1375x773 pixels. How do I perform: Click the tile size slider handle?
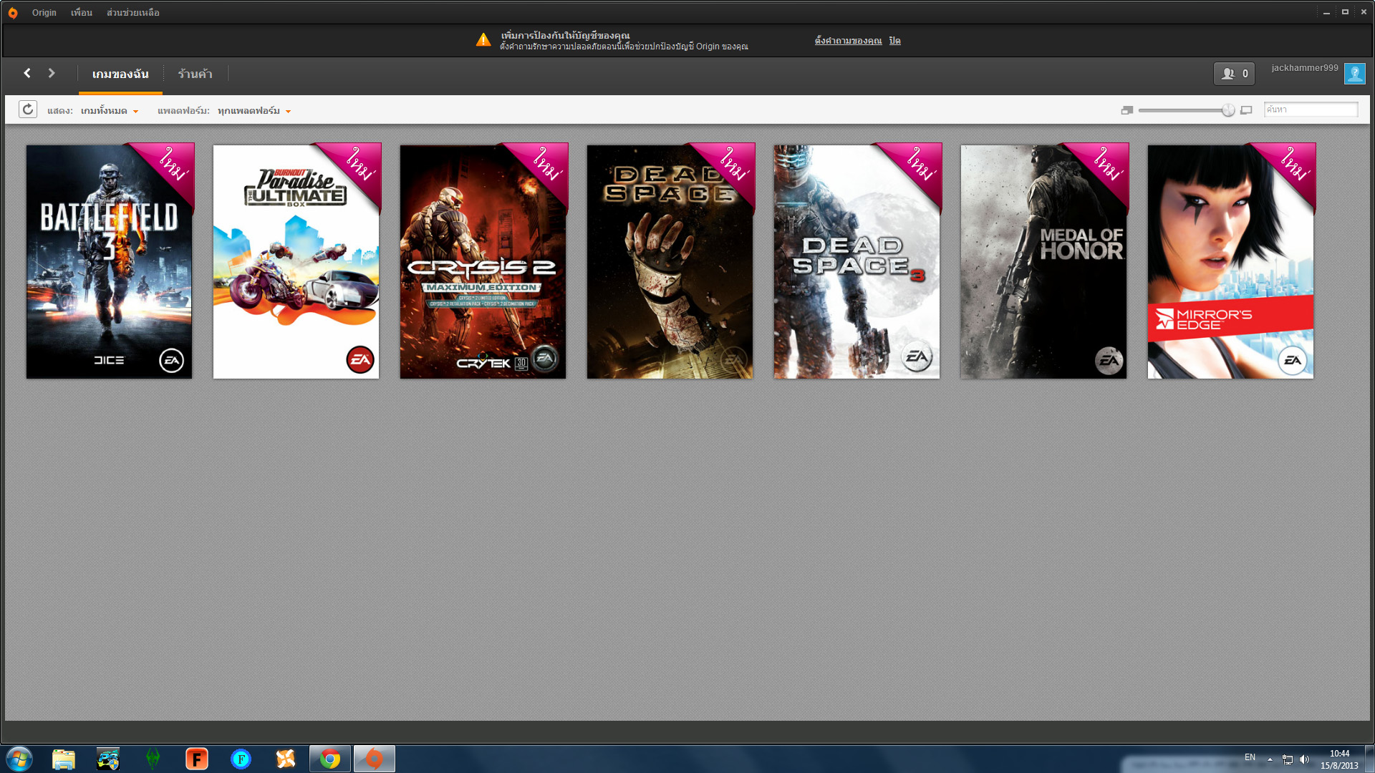pos(1228,110)
